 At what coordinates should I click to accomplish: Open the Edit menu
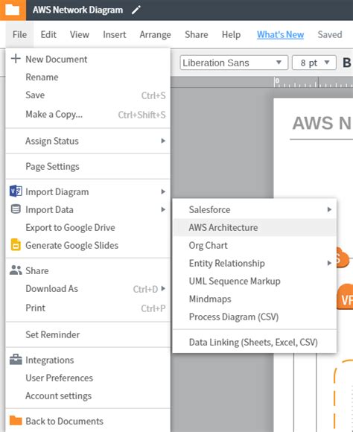pyautogui.click(x=48, y=35)
